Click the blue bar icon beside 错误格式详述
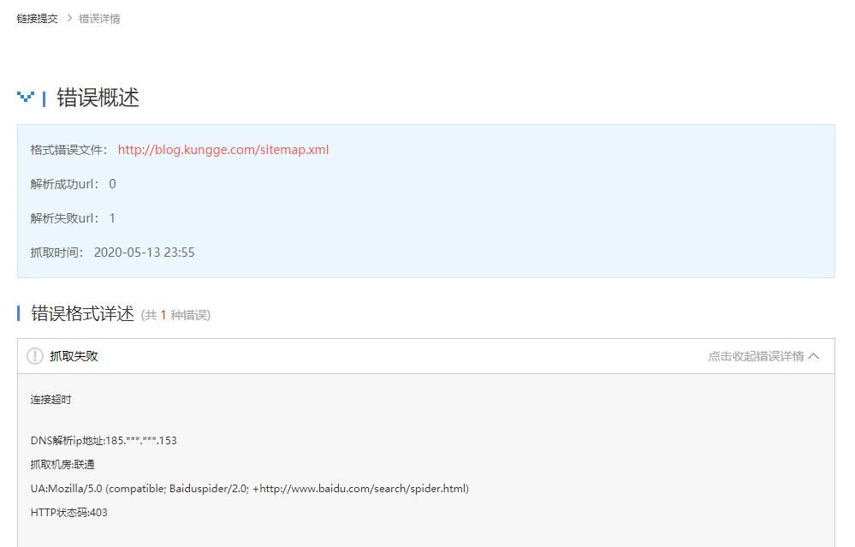This screenshot has height=547, width=855. (x=19, y=313)
